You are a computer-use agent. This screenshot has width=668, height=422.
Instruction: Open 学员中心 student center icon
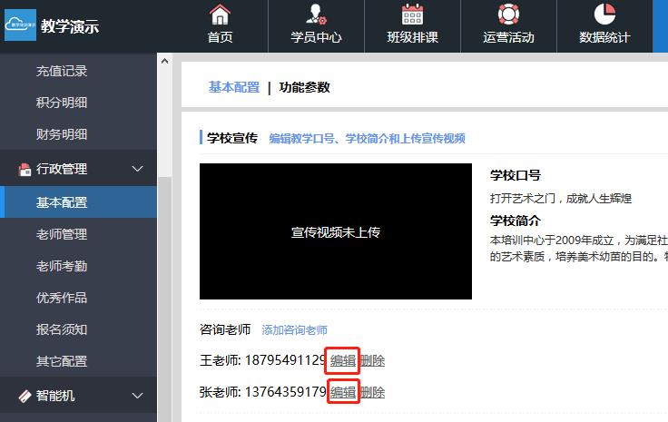316,15
